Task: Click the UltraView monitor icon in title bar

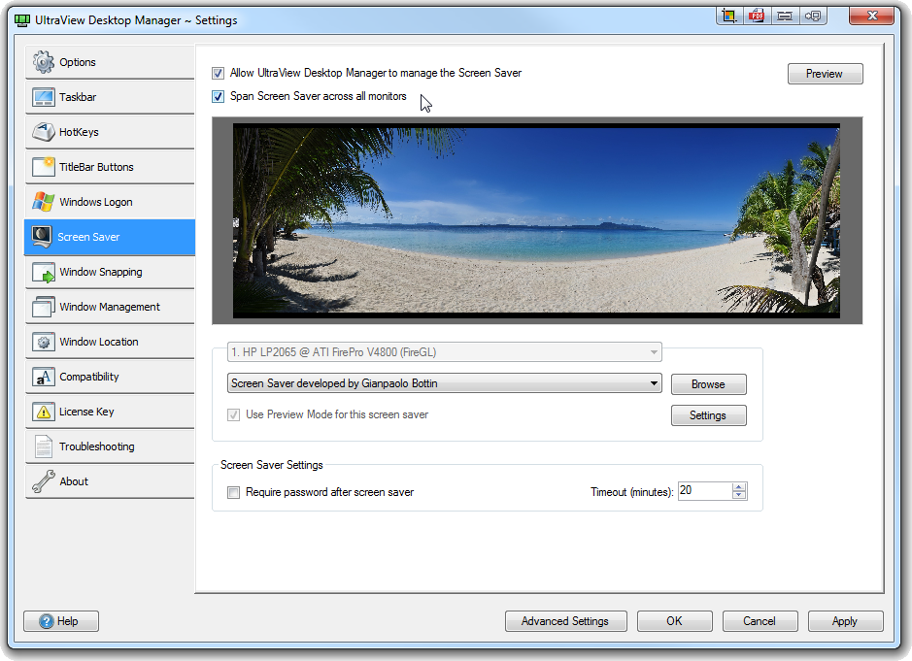Action: coord(22,20)
